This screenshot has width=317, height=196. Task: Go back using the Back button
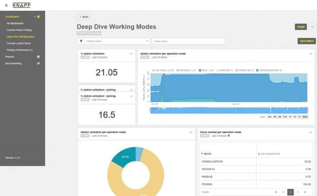click(84, 17)
